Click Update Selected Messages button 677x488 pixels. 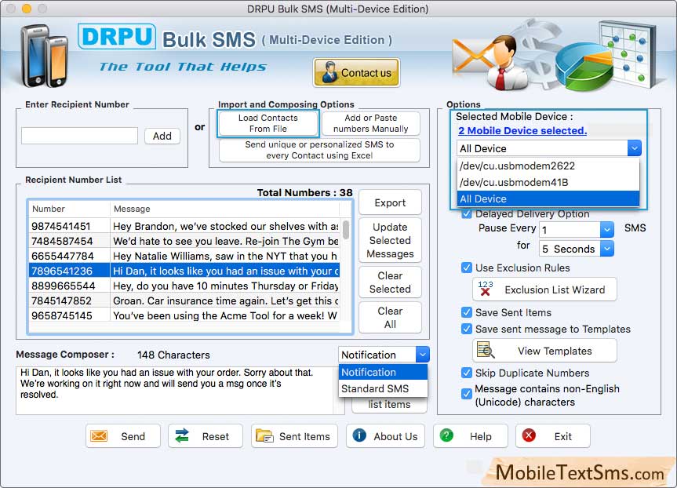pyautogui.click(x=390, y=240)
